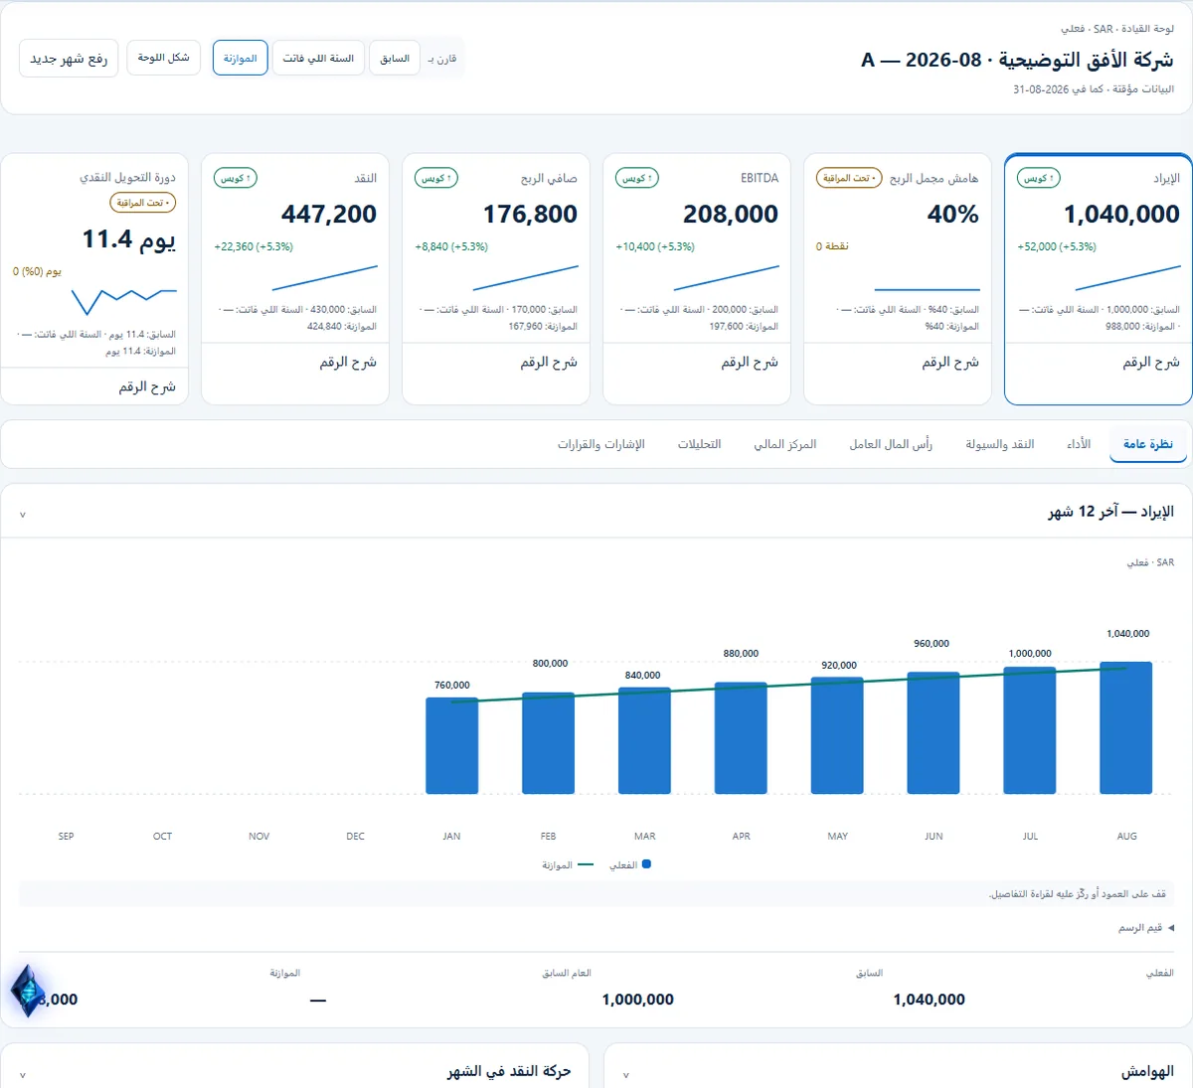
Task: Open شرح الرقم in the صافي الربح card
Action: pos(549,363)
